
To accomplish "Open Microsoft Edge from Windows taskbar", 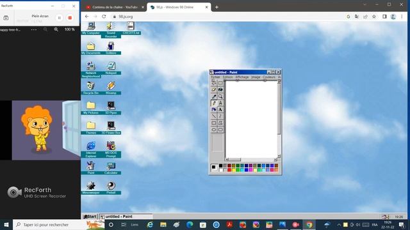I will pyautogui.click(x=190, y=224).
